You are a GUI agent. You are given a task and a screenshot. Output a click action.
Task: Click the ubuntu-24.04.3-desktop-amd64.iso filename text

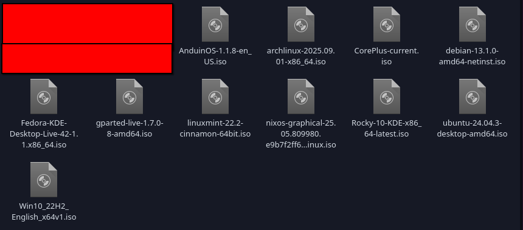point(473,129)
